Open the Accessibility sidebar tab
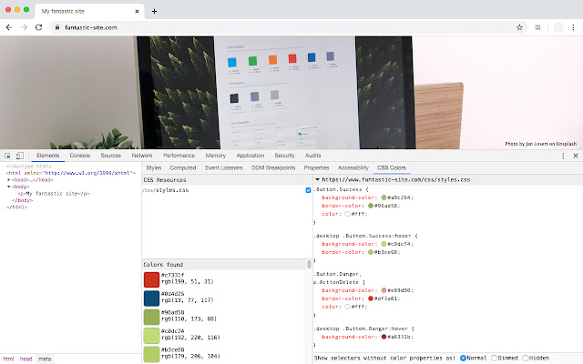Image resolution: width=583 pixels, height=364 pixels. pos(353,167)
